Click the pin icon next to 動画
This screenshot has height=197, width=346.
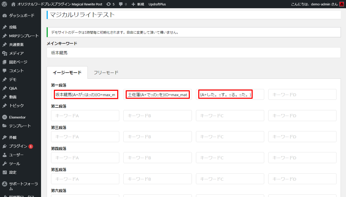point(4,97)
